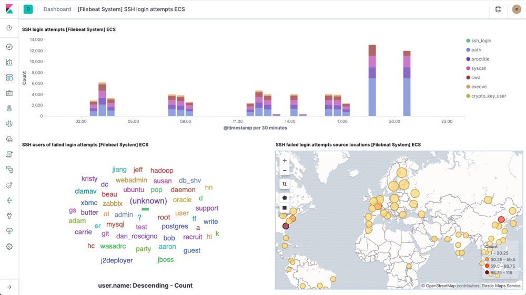Open the user avatar menu
Viewport: 526px width, 295px height.
(x=517, y=9)
